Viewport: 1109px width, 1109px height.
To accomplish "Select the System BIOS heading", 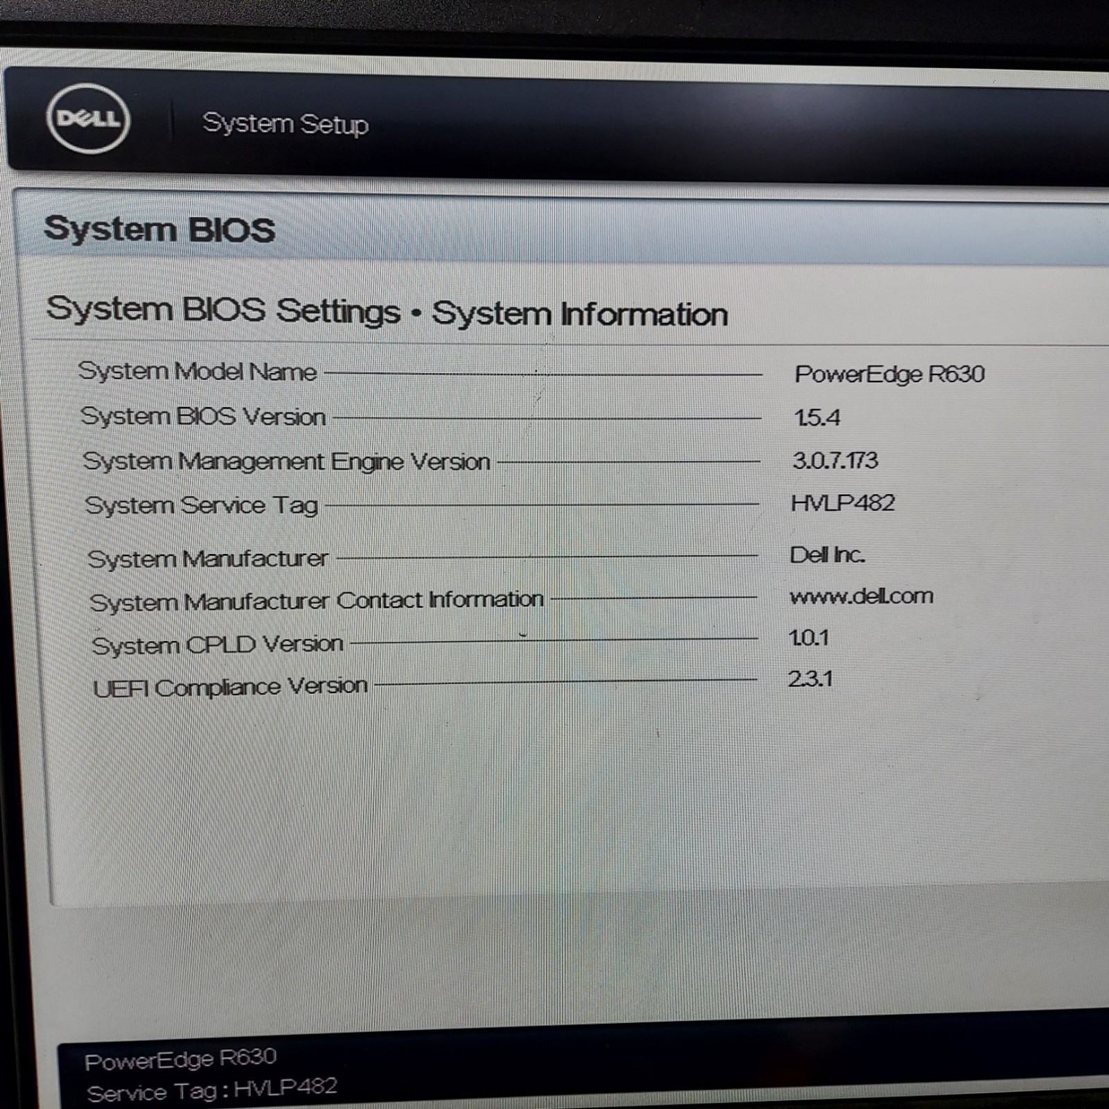I will click(x=159, y=229).
